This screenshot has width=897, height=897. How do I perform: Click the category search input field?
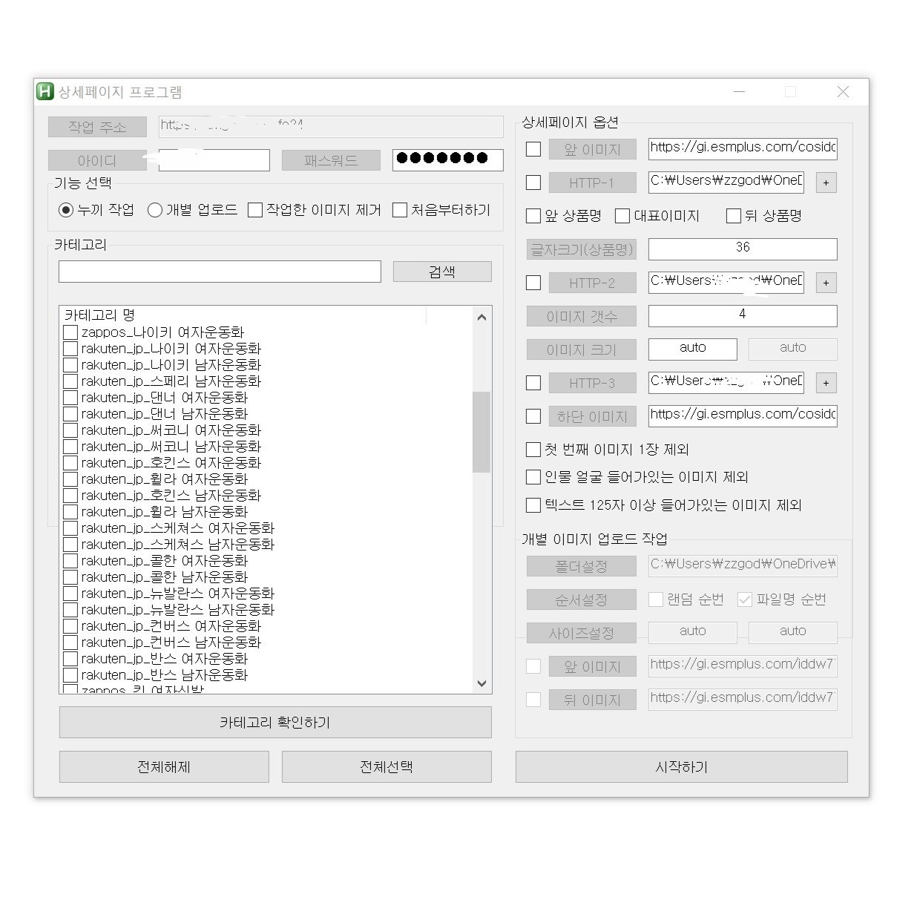pyautogui.click(x=220, y=272)
